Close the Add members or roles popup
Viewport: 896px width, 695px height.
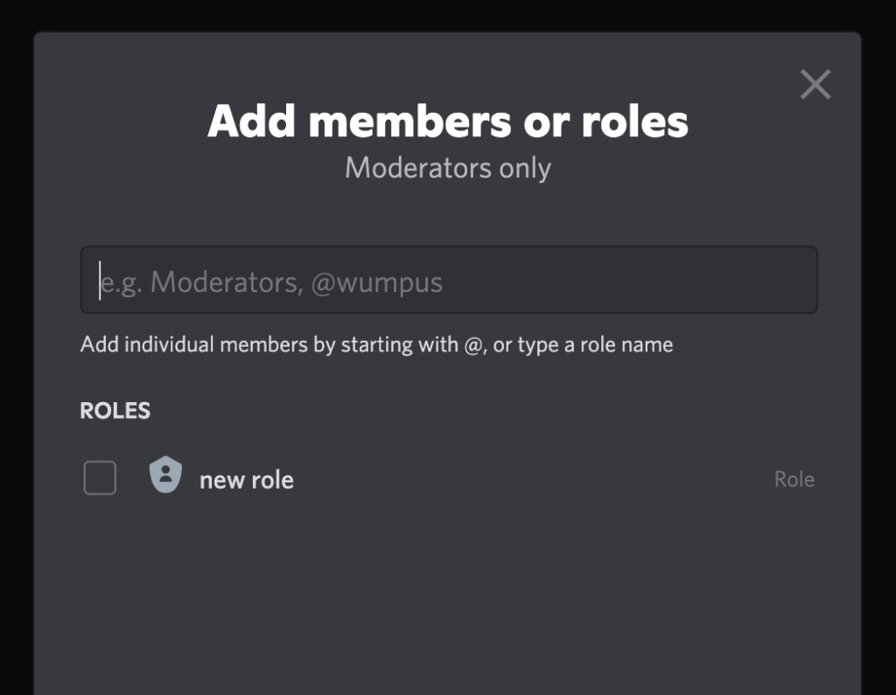[x=815, y=84]
